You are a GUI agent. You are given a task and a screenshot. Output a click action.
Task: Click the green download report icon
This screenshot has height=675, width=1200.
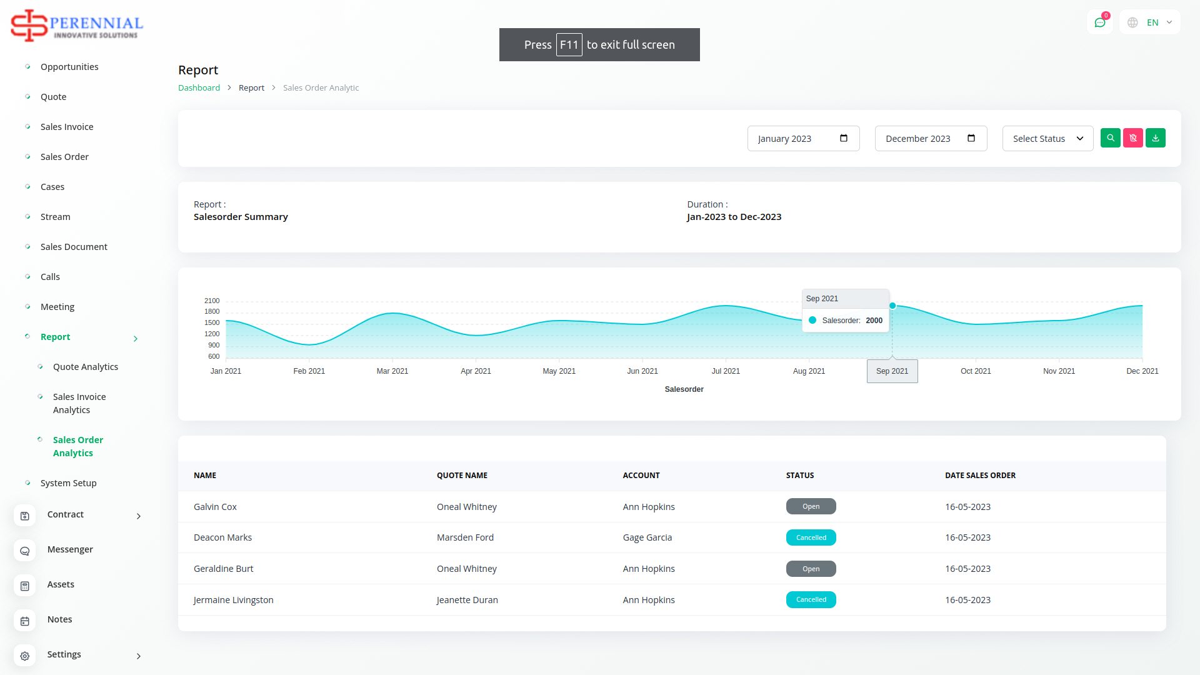tap(1156, 138)
